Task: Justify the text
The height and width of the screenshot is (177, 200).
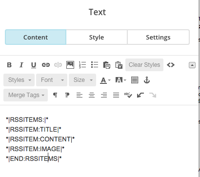Action: (116, 95)
